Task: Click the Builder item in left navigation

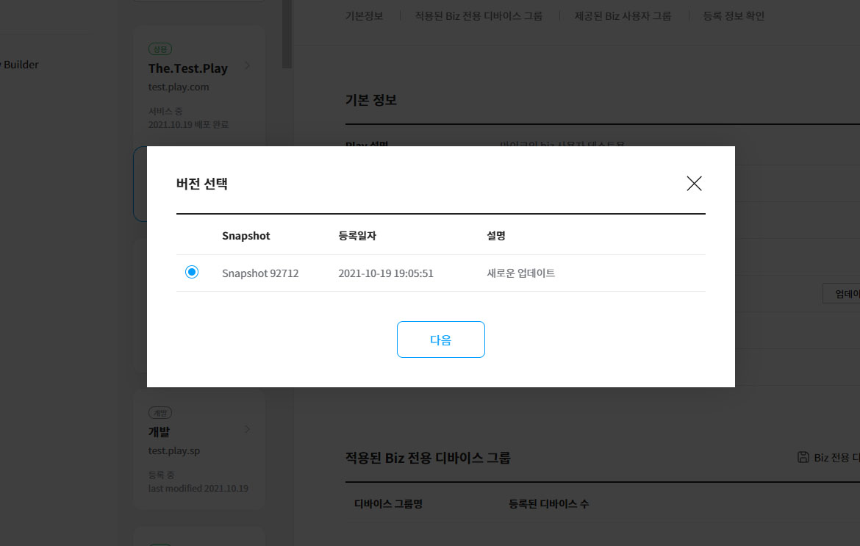Action: click(x=21, y=65)
